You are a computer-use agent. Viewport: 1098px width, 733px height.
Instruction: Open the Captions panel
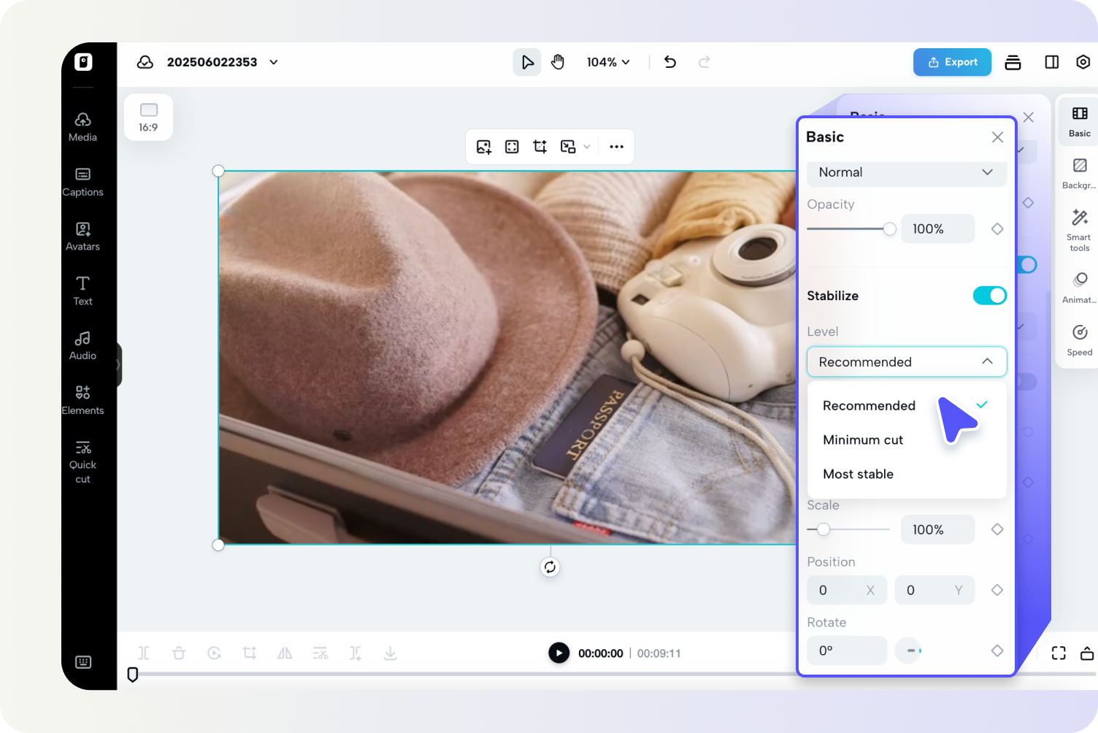[82, 181]
